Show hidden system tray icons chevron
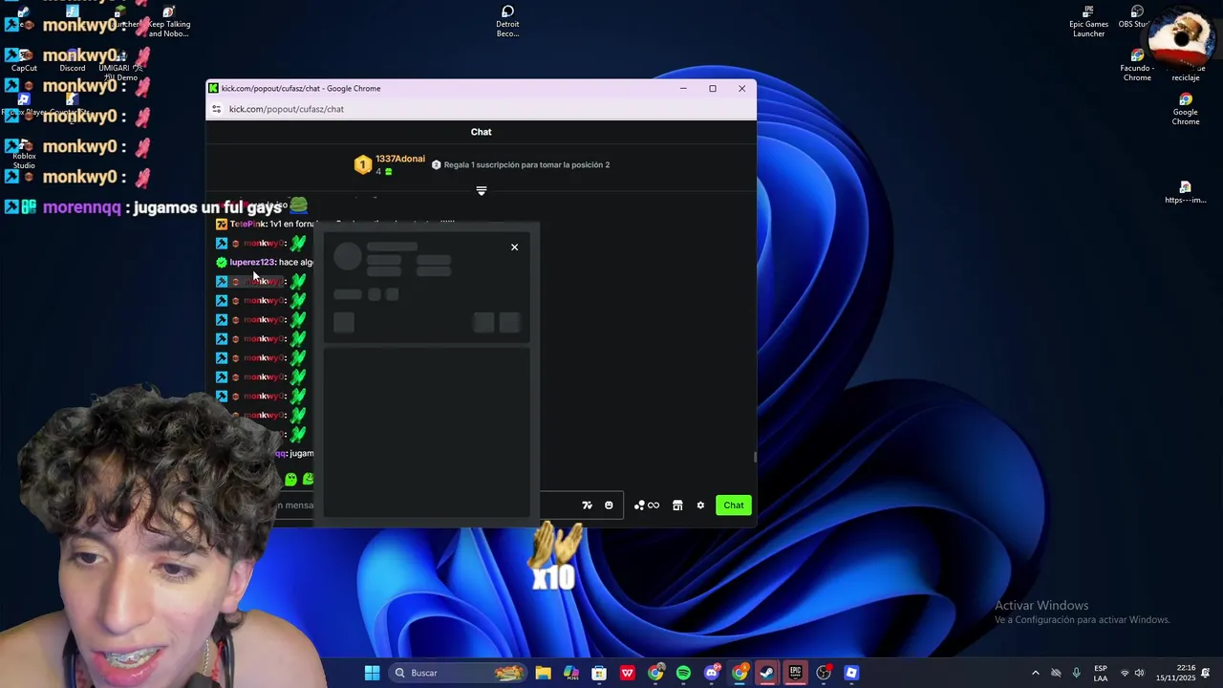 [x=1035, y=673]
